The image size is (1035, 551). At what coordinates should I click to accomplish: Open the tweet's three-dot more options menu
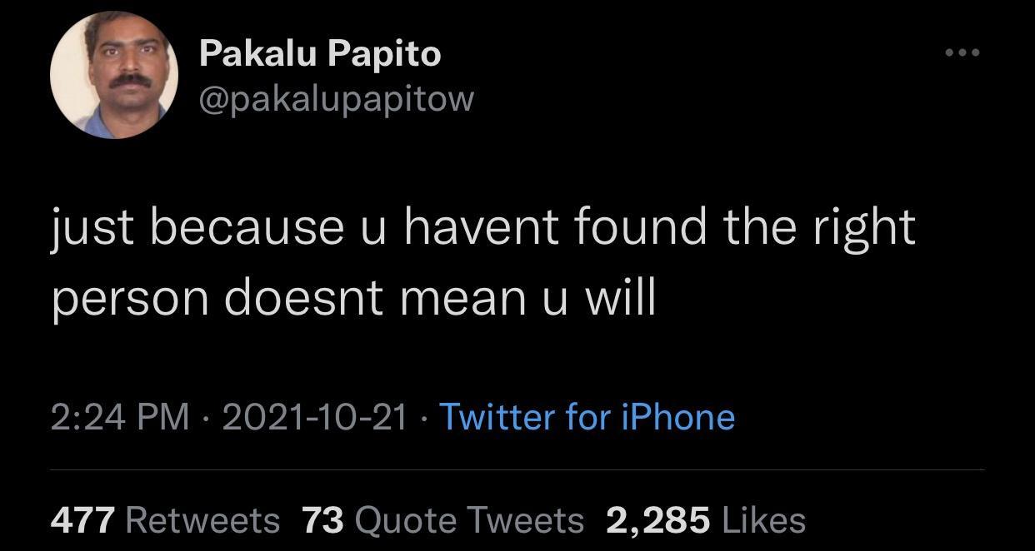[962, 53]
